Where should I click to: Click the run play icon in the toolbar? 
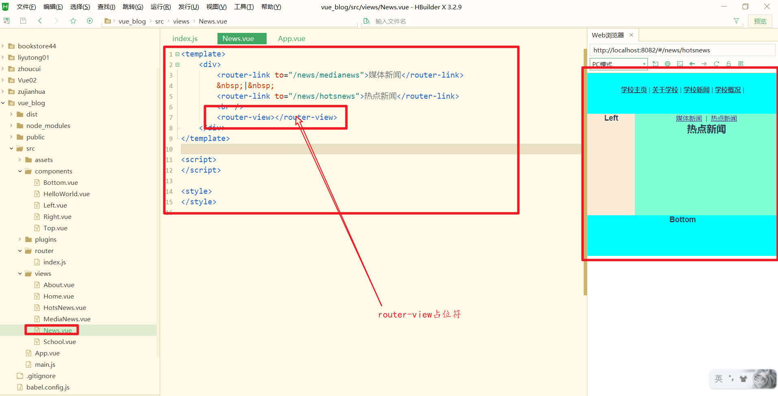90,21
